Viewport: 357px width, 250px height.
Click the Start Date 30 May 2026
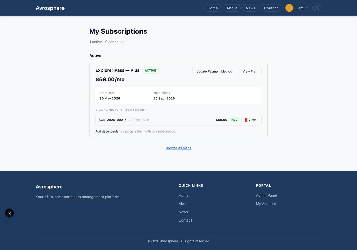coord(110,98)
